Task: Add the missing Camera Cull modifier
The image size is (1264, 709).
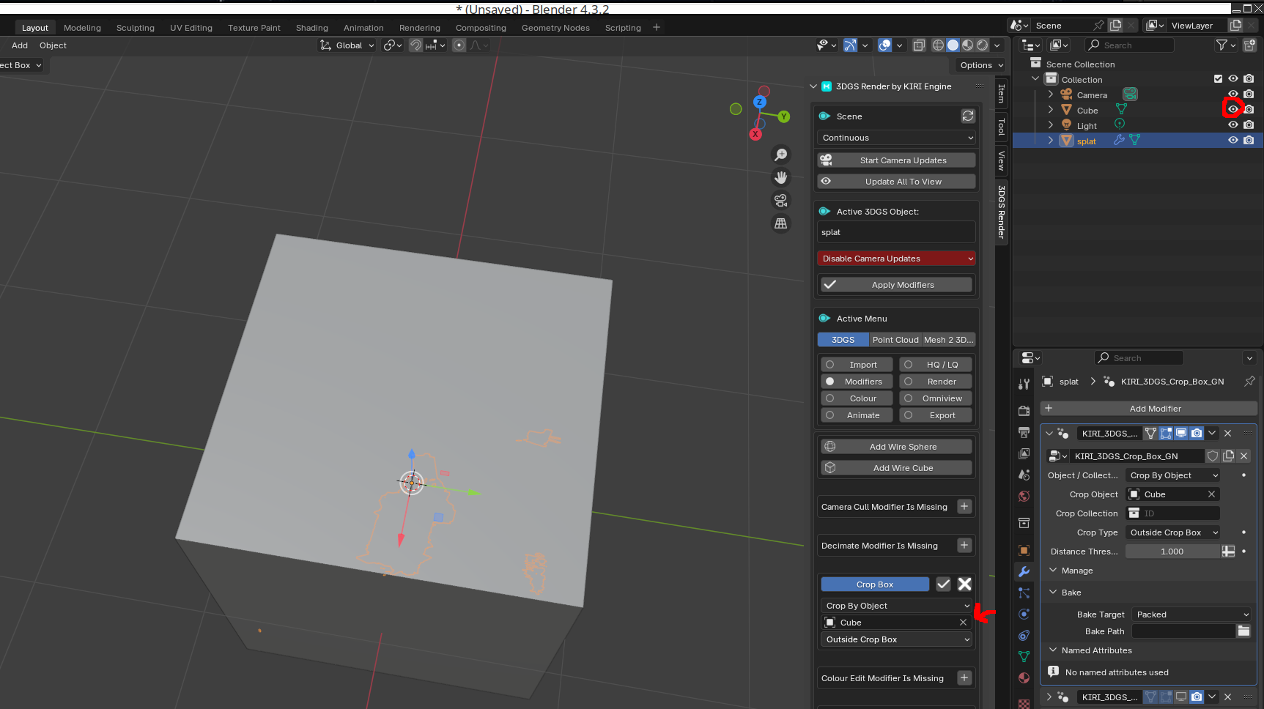Action: click(x=964, y=507)
